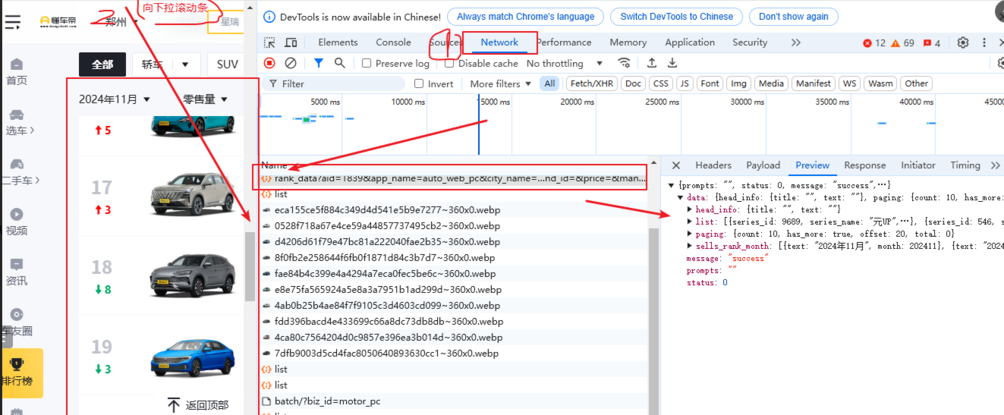Select the 全部 category button
The image size is (1004, 415).
(102, 64)
